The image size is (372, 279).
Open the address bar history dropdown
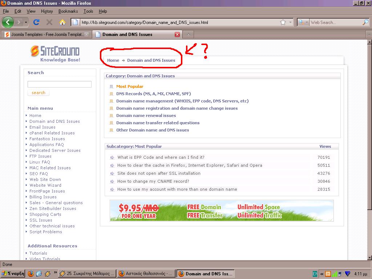point(290,22)
